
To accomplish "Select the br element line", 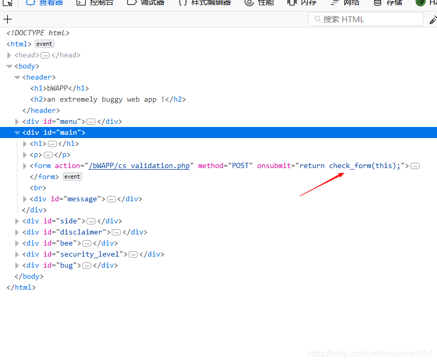I will [x=38, y=188].
